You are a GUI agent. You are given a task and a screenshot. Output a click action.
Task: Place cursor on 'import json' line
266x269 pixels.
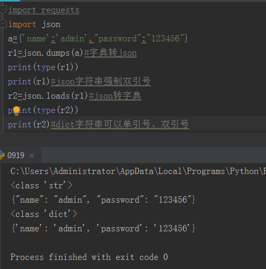tap(34, 24)
